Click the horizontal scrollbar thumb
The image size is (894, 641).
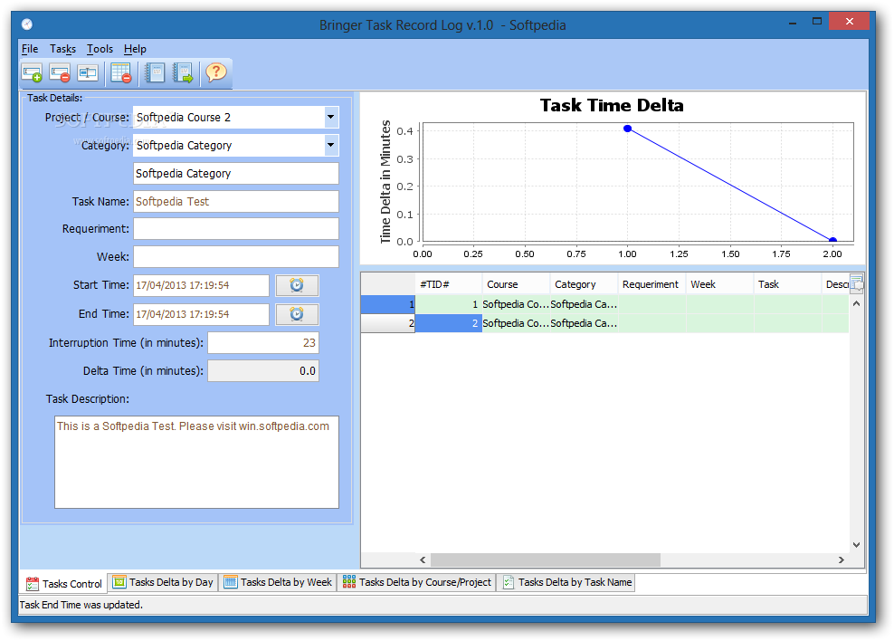click(x=546, y=560)
